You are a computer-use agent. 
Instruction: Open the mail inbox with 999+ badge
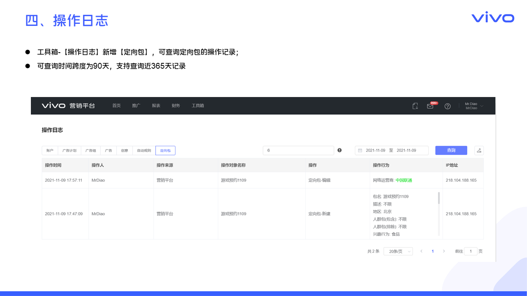click(430, 106)
